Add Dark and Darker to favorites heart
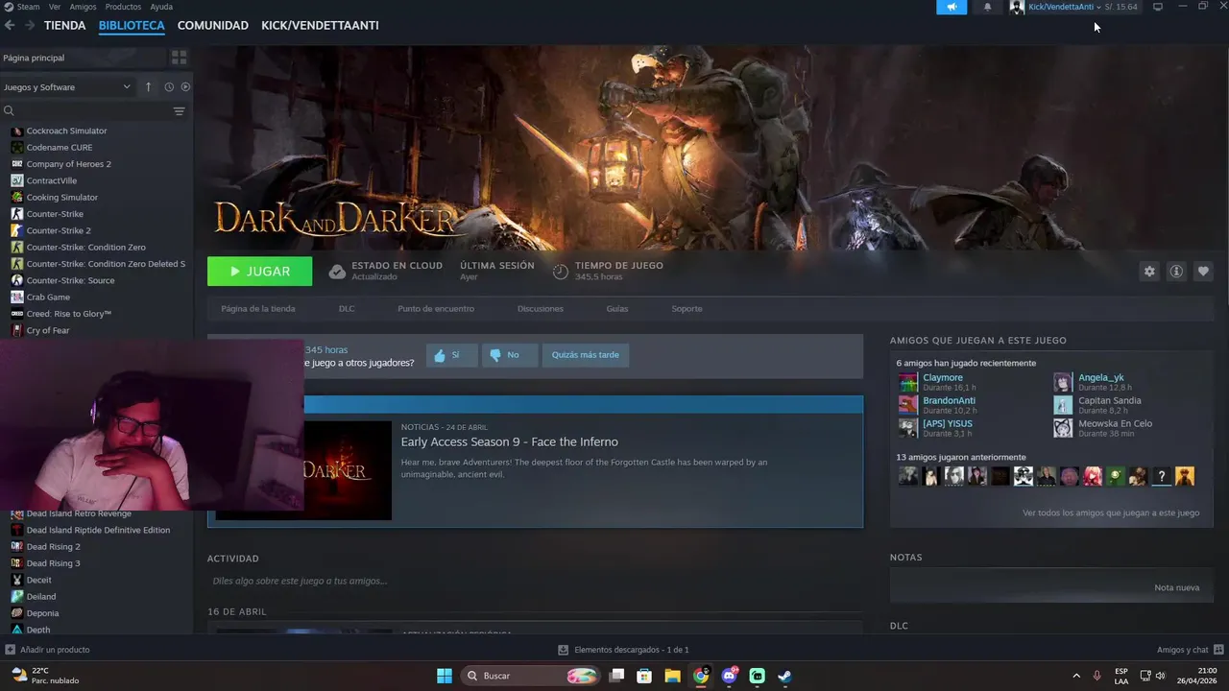Image resolution: width=1229 pixels, height=691 pixels. pyautogui.click(x=1203, y=272)
